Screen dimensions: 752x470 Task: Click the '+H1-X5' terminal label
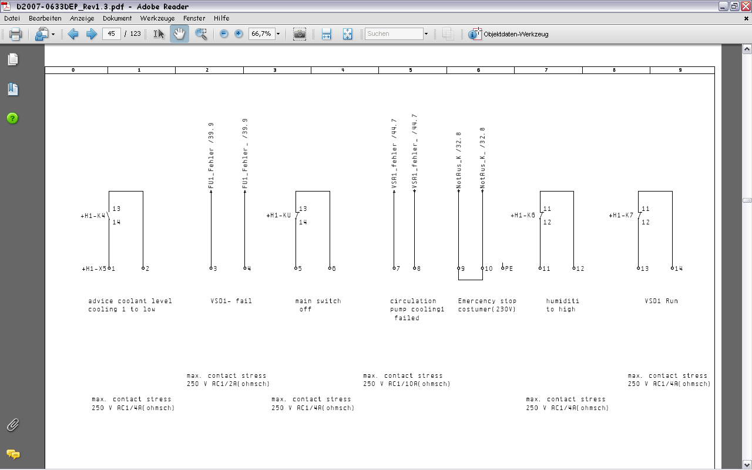pos(94,268)
